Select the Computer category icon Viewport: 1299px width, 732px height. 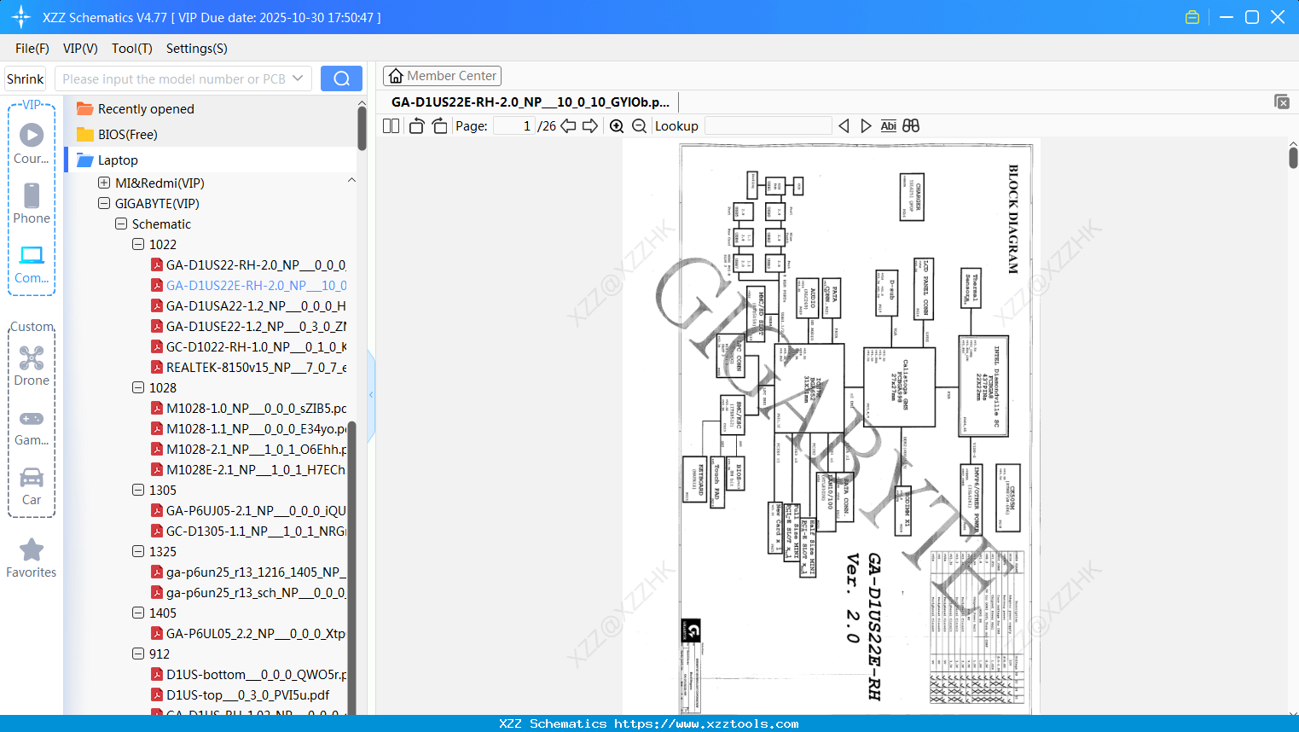tap(32, 264)
